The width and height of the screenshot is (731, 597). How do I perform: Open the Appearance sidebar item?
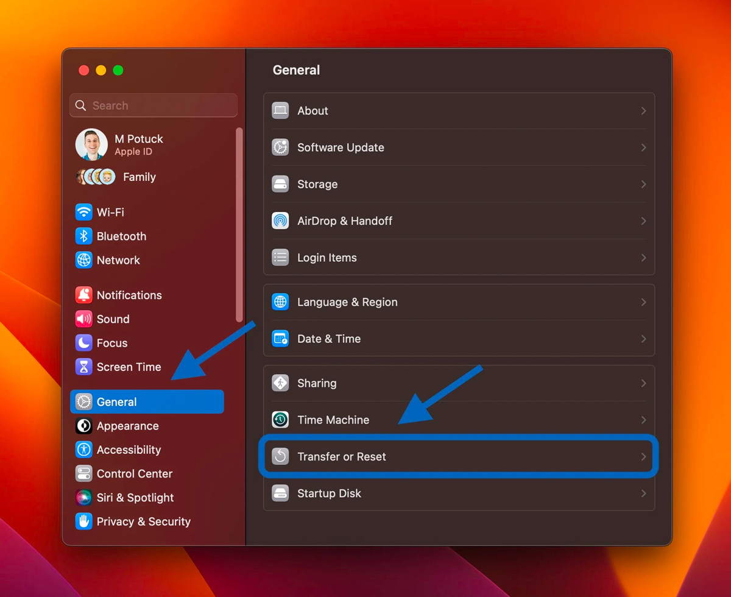(127, 426)
